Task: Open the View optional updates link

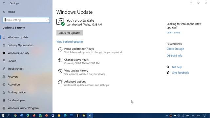Action: point(70,42)
